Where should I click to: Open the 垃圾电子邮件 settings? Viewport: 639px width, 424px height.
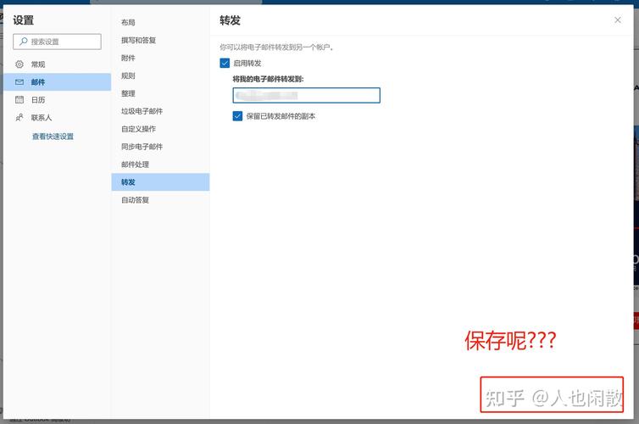tap(160, 111)
